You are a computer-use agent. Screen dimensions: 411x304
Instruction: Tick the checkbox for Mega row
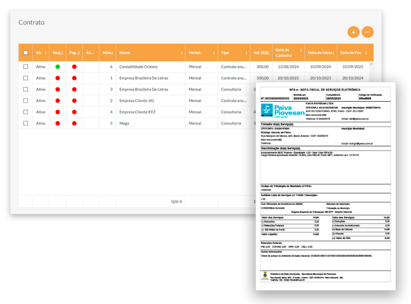click(x=26, y=123)
